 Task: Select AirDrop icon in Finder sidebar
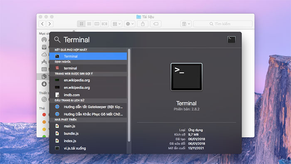44,40
